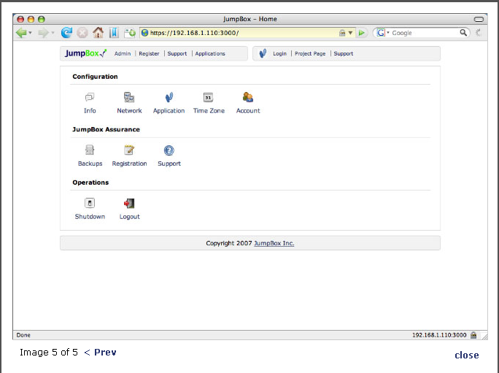Select Support in the JumpBox navbar

[177, 53]
